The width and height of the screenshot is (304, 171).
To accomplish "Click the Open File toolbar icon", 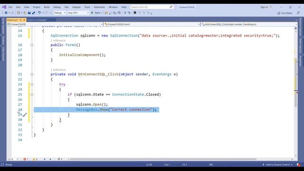I will point(25,13).
